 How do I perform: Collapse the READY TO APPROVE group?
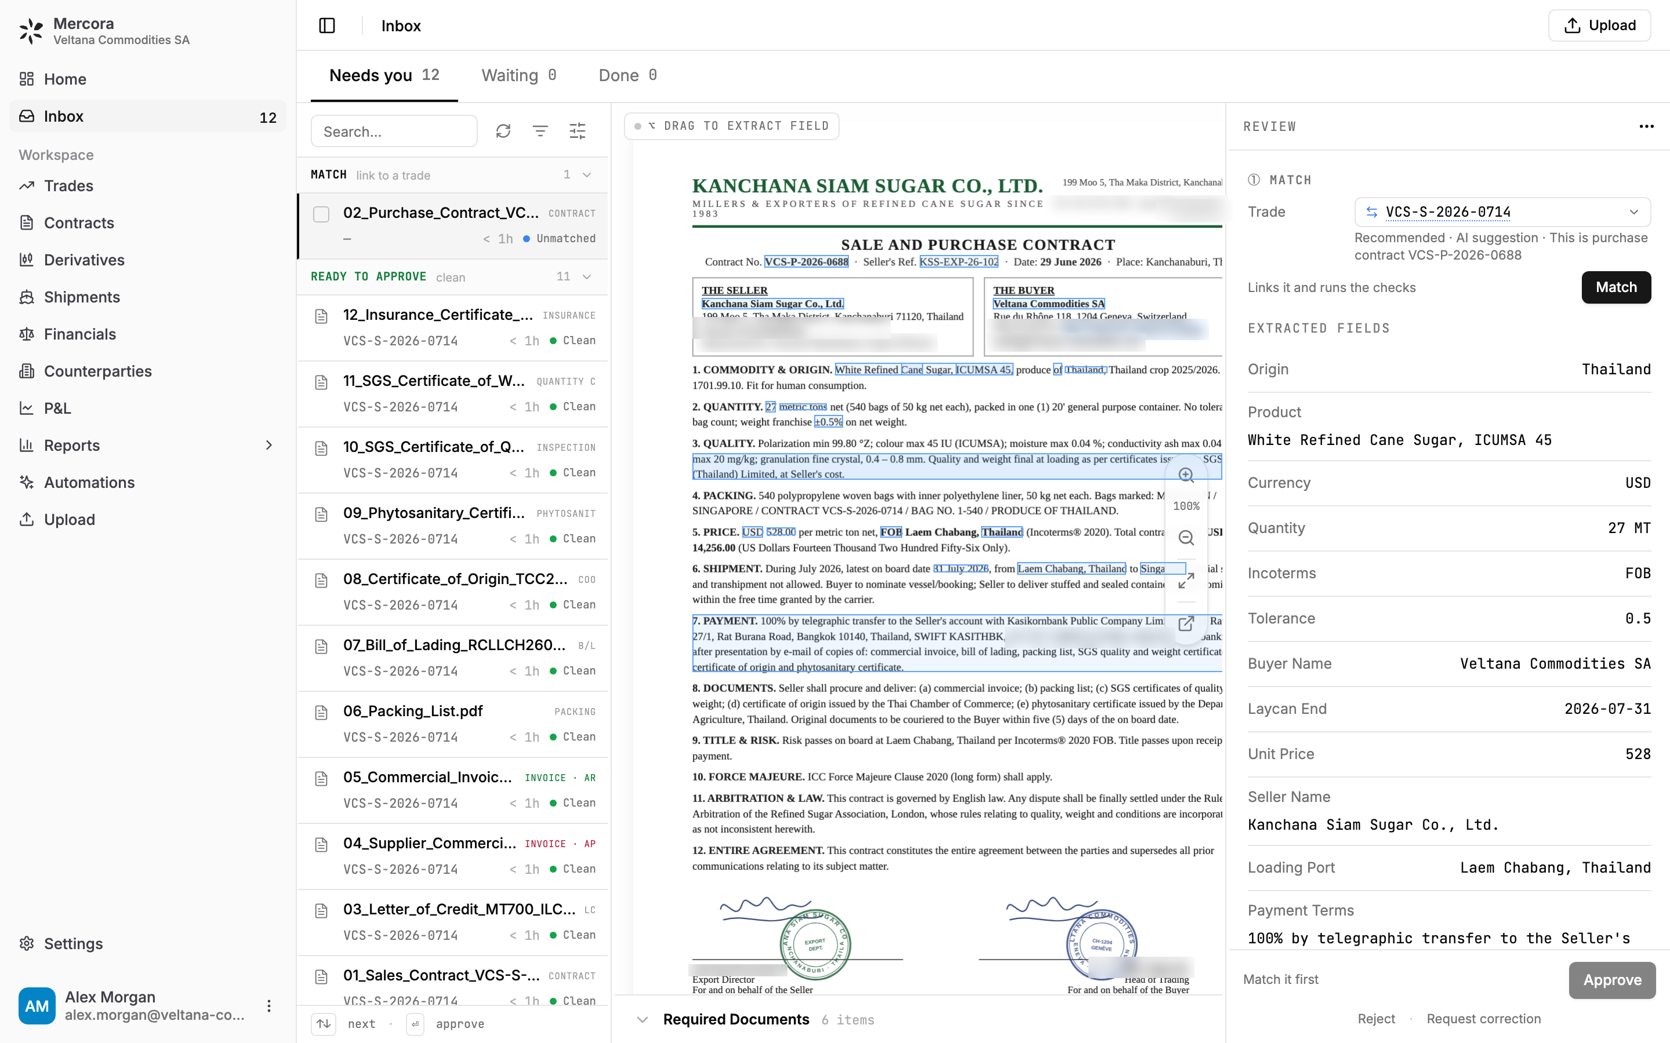pyautogui.click(x=587, y=276)
